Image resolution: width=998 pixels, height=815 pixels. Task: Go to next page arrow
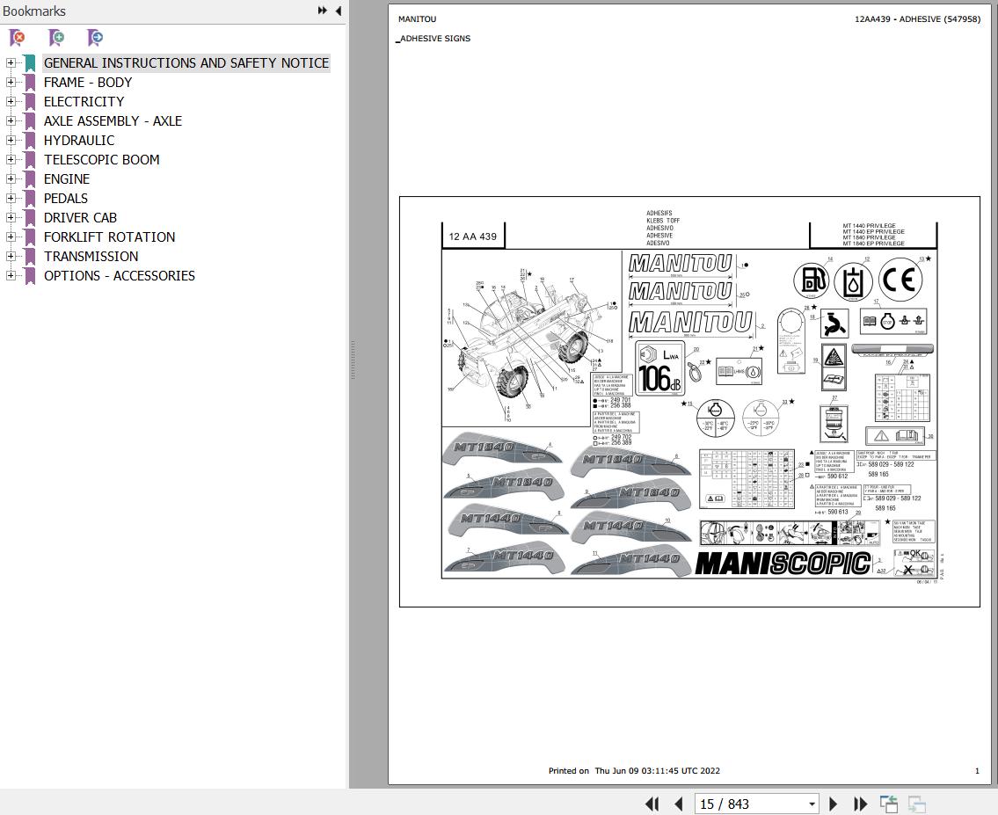tap(834, 804)
